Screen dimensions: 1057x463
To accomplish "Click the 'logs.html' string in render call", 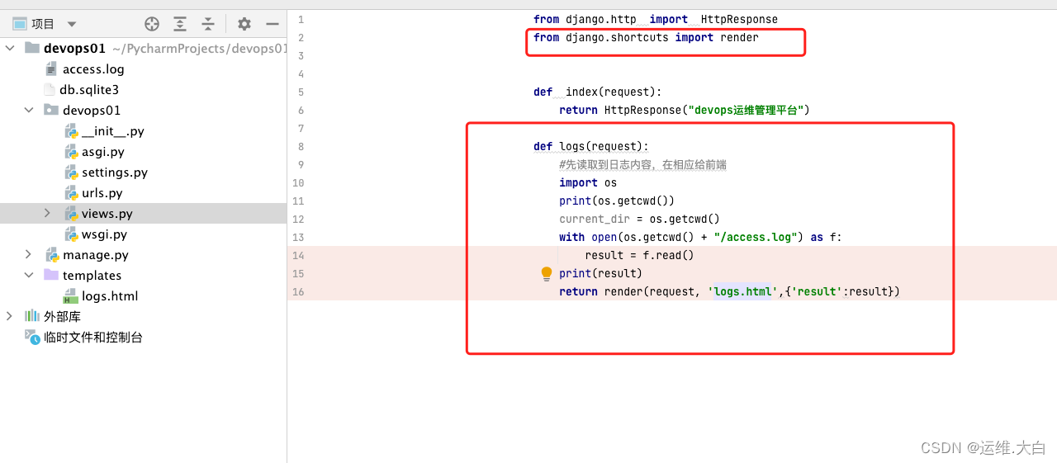I will coord(742,291).
